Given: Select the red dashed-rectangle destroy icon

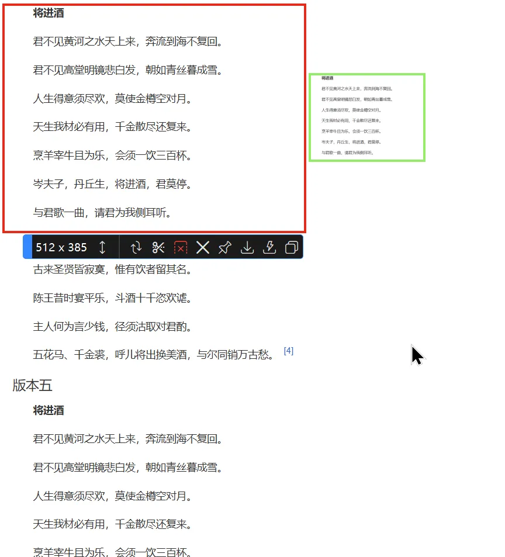Looking at the screenshot, I should pos(181,247).
